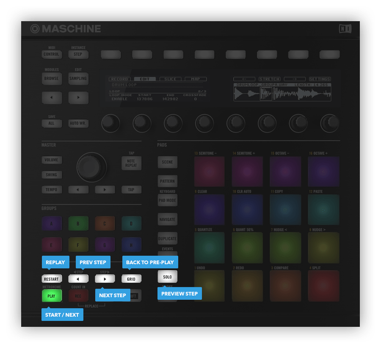Viewport: 381px width, 348px height.
Task: Toggle the AUTO WR. button
Action: pos(78,123)
